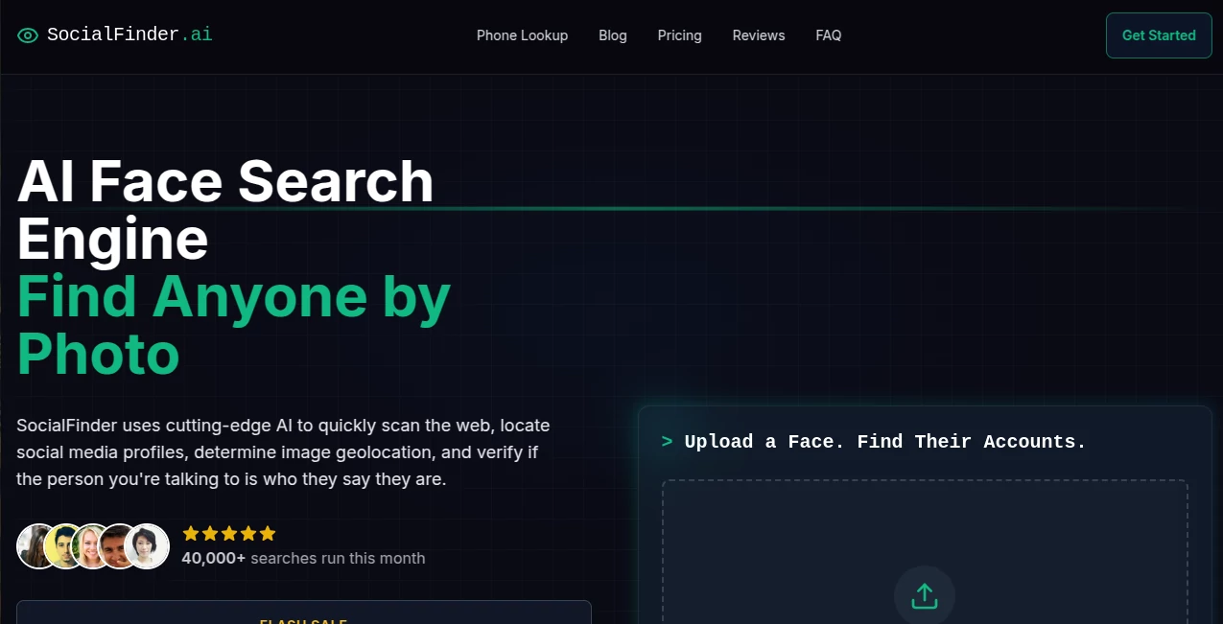Click the Get Started button
Image resolution: width=1223 pixels, height=624 pixels.
coord(1159,35)
